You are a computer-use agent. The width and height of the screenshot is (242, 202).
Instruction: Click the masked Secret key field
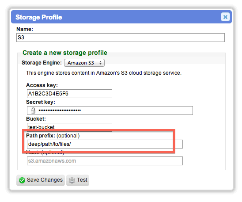110,111
